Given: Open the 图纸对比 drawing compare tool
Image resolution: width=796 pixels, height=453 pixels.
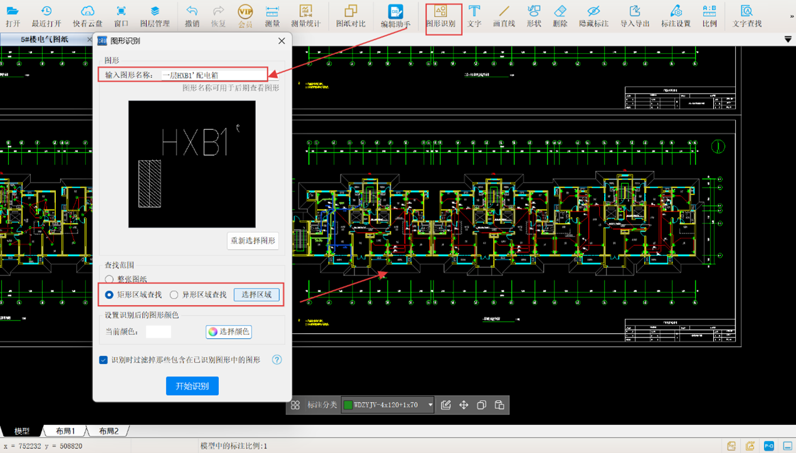Looking at the screenshot, I should point(351,16).
